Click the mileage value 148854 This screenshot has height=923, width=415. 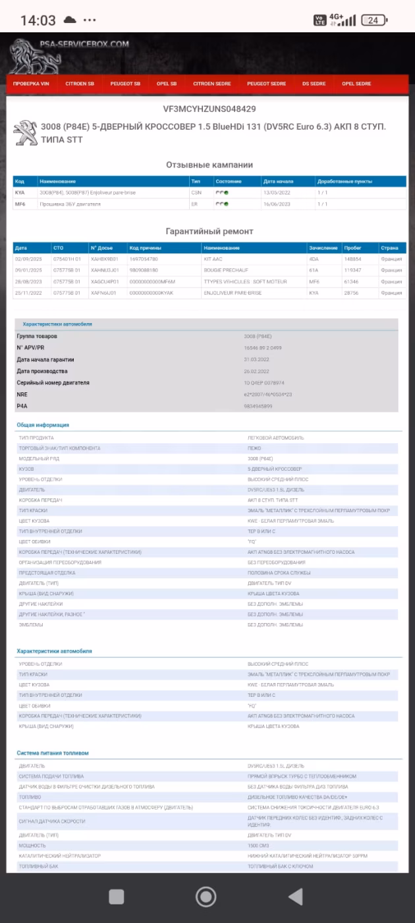point(352,259)
